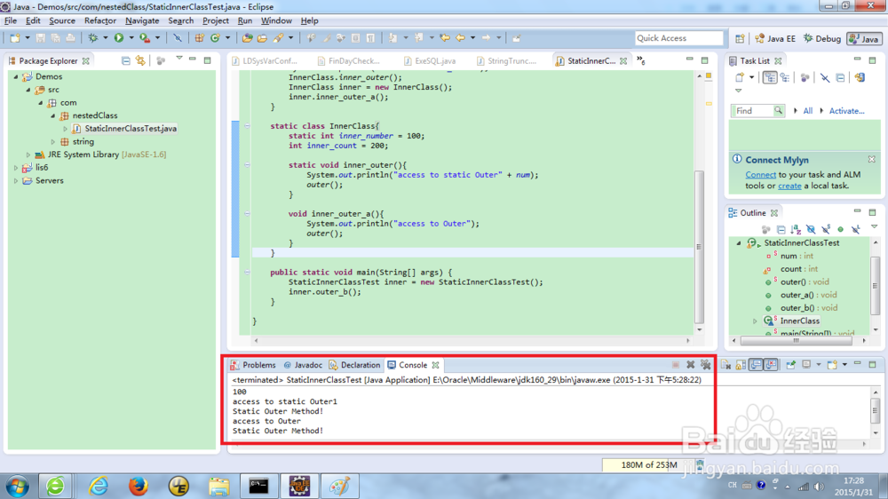Toggle Scroll Lock in Console toolbar
Screen dimensions: 888x499
click(x=741, y=365)
